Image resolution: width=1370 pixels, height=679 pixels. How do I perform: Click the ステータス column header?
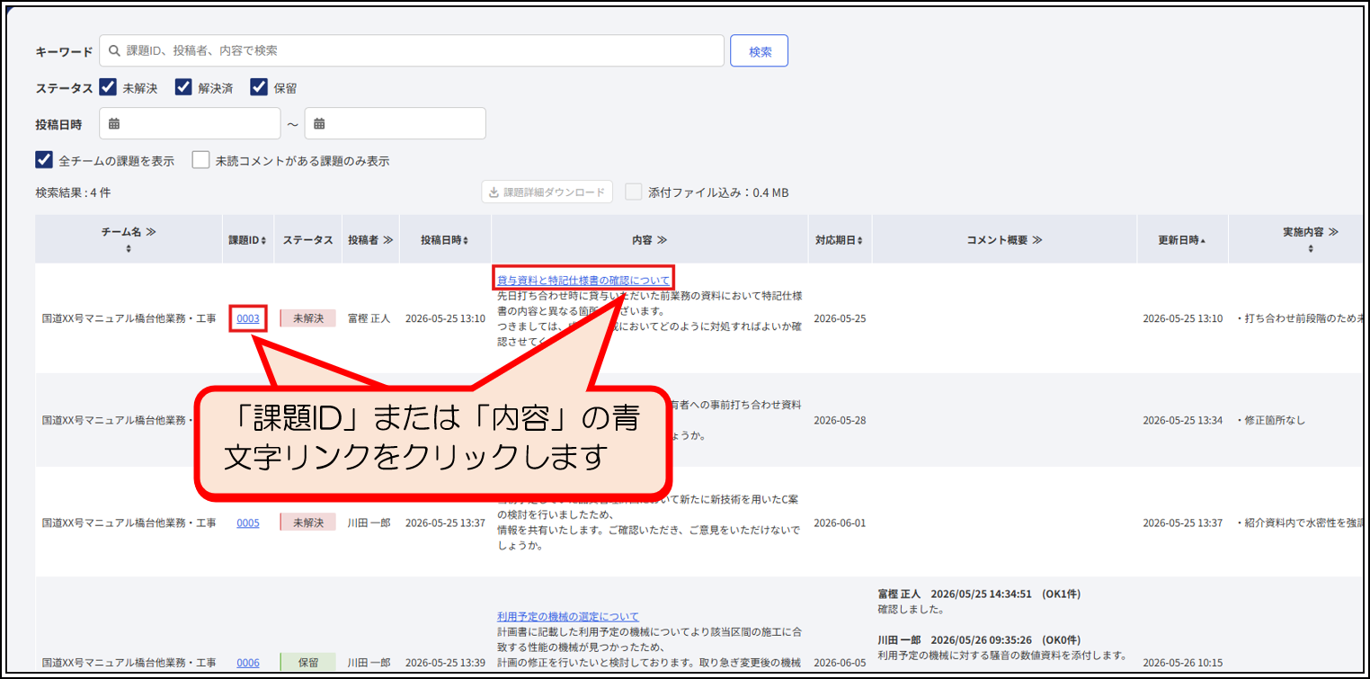click(307, 240)
